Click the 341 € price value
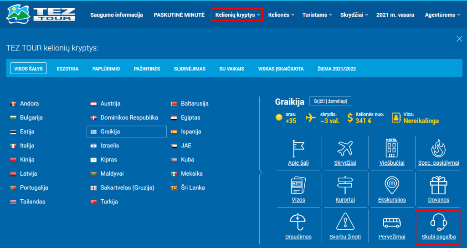 (364, 121)
